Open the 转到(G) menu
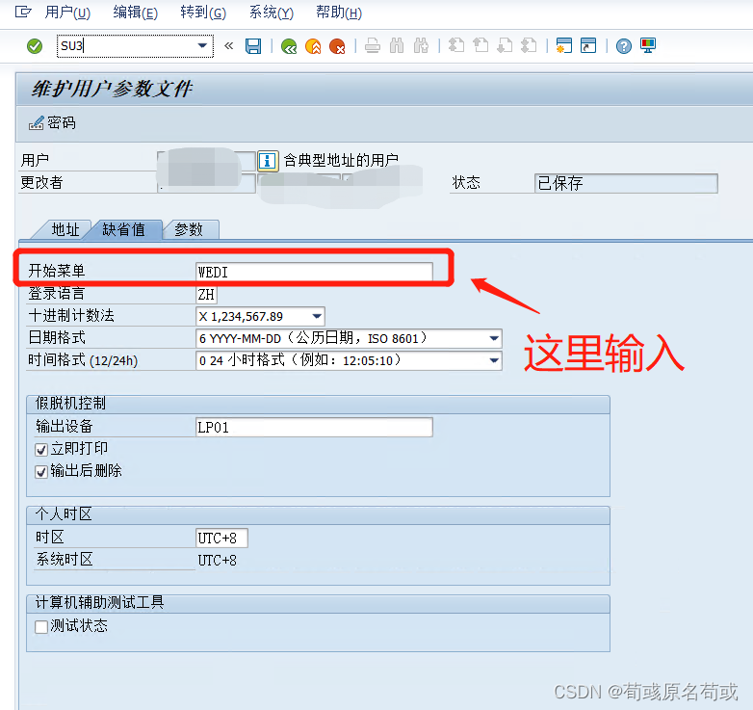The width and height of the screenshot is (753, 710). pyautogui.click(x=203, y=12)
